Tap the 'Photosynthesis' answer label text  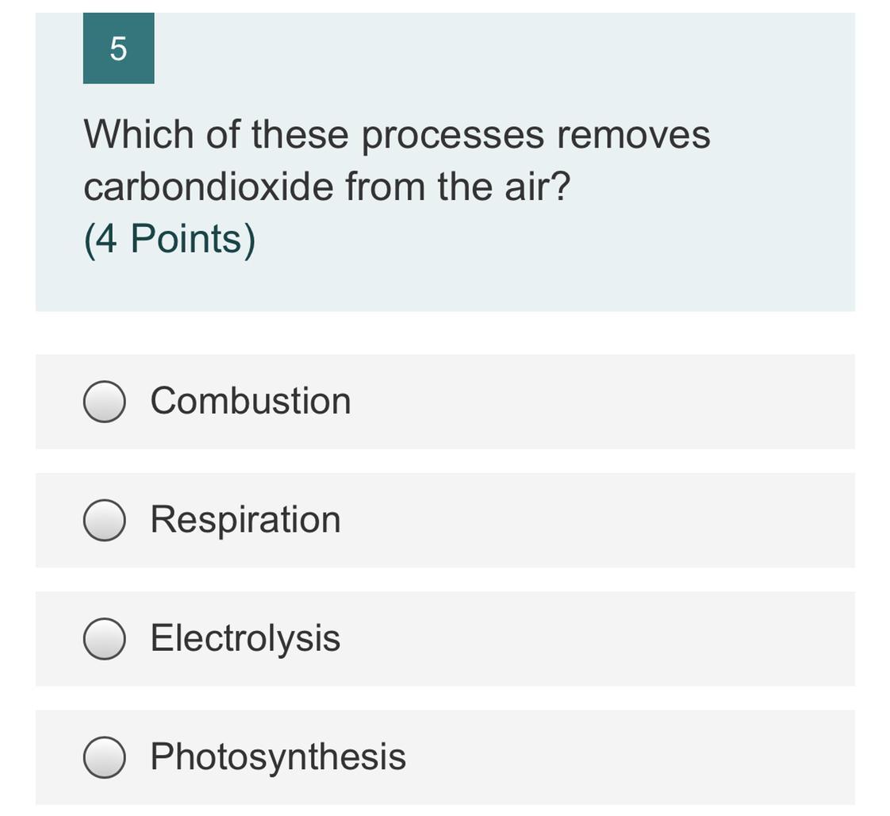click(x=278, y=758)
